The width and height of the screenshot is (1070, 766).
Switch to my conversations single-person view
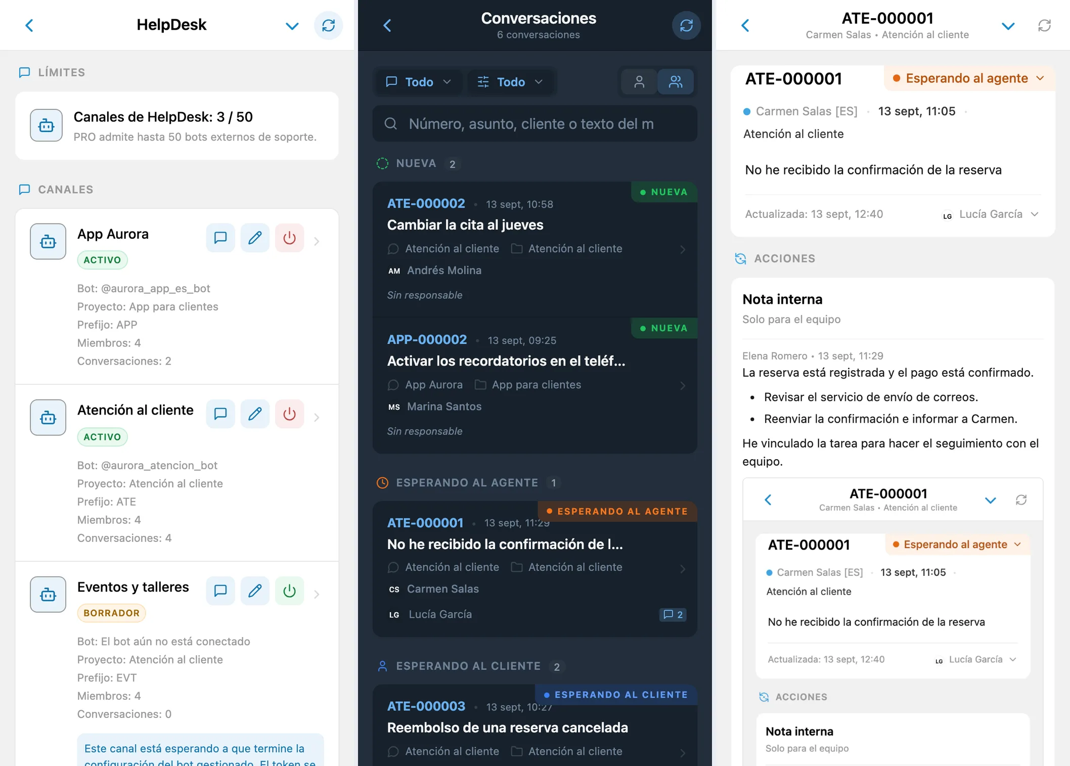[x=639, y=82]
